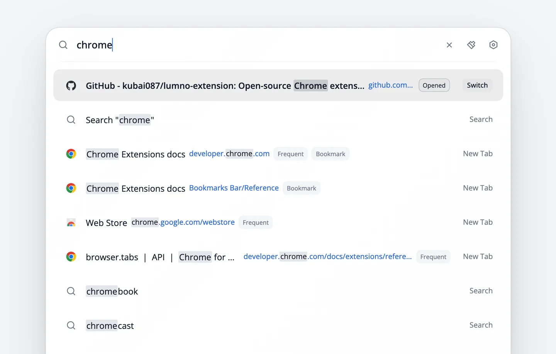Click Bookmark tag next to developer.chrome.com Frequent tag
This screenshot has height=354, width=556.
[x=331, y=154]
